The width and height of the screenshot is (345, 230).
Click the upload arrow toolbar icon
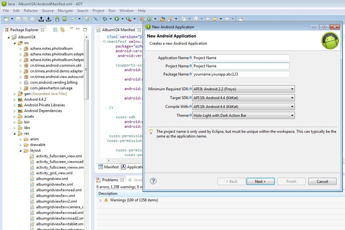[x=41, y=19]
